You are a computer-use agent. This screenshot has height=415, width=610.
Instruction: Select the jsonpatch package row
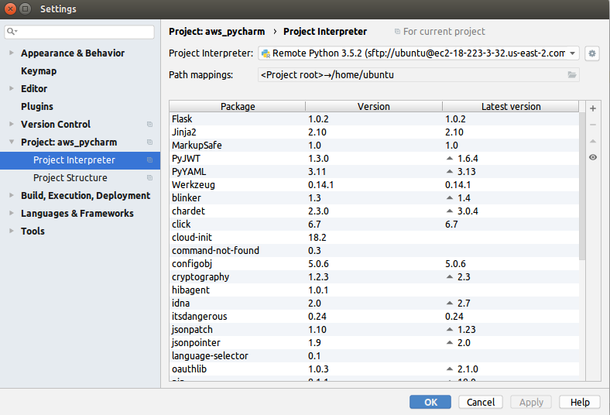point(374,329)
